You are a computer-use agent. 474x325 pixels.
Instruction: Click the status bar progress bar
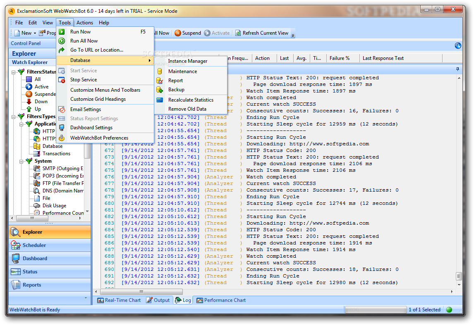point(376,310)
